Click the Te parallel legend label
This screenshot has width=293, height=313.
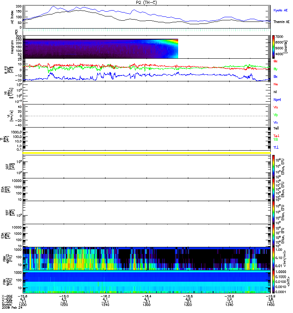[276, 128]
